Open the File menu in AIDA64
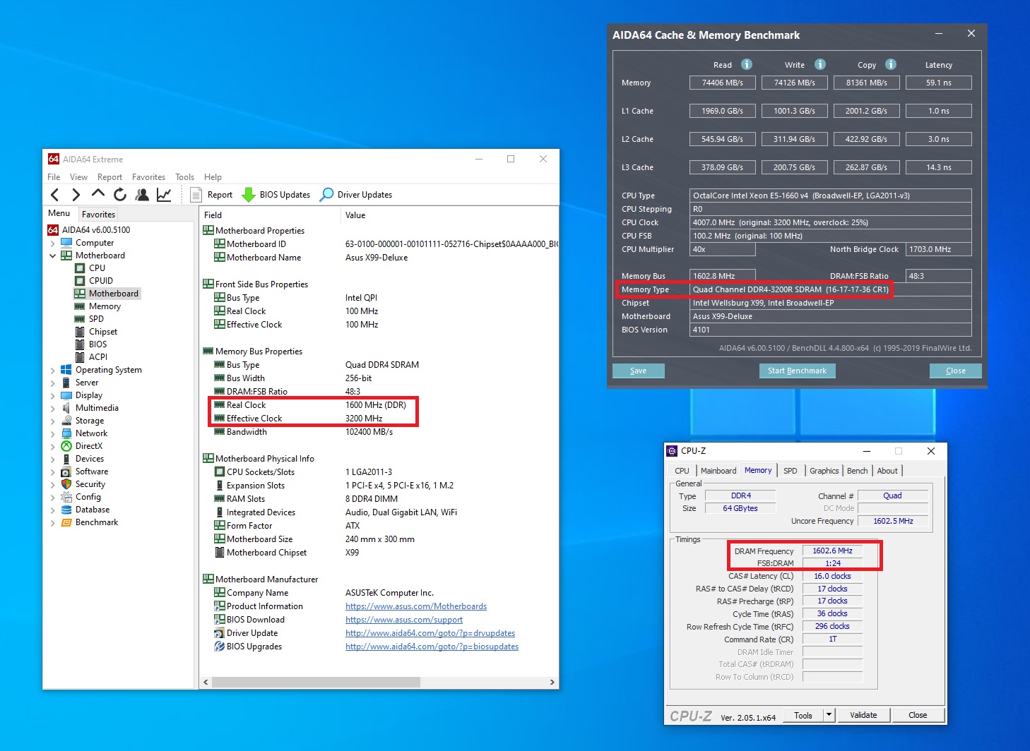The height and width of the screenshot is (751, 1030). click(54, 177)
